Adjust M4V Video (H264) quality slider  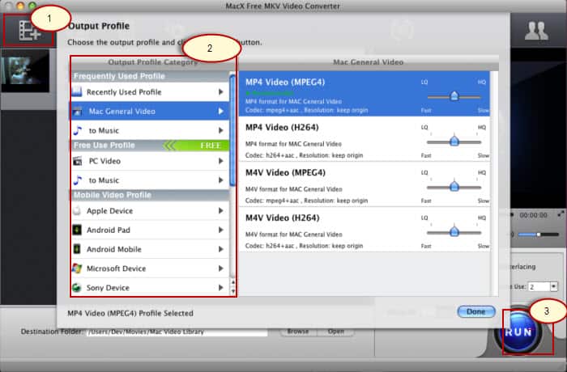[454, 232]
